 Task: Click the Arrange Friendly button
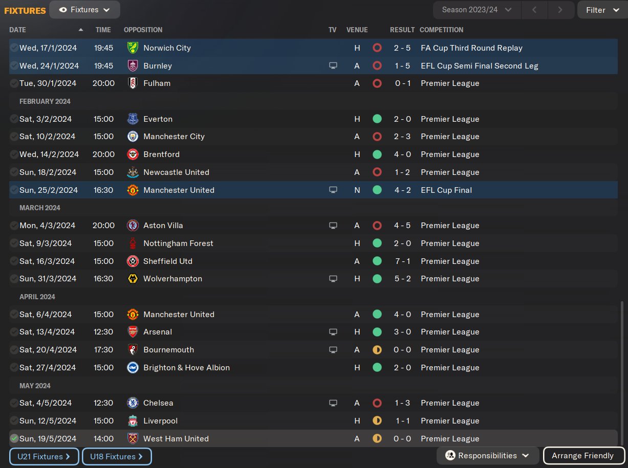click(582, 456)
